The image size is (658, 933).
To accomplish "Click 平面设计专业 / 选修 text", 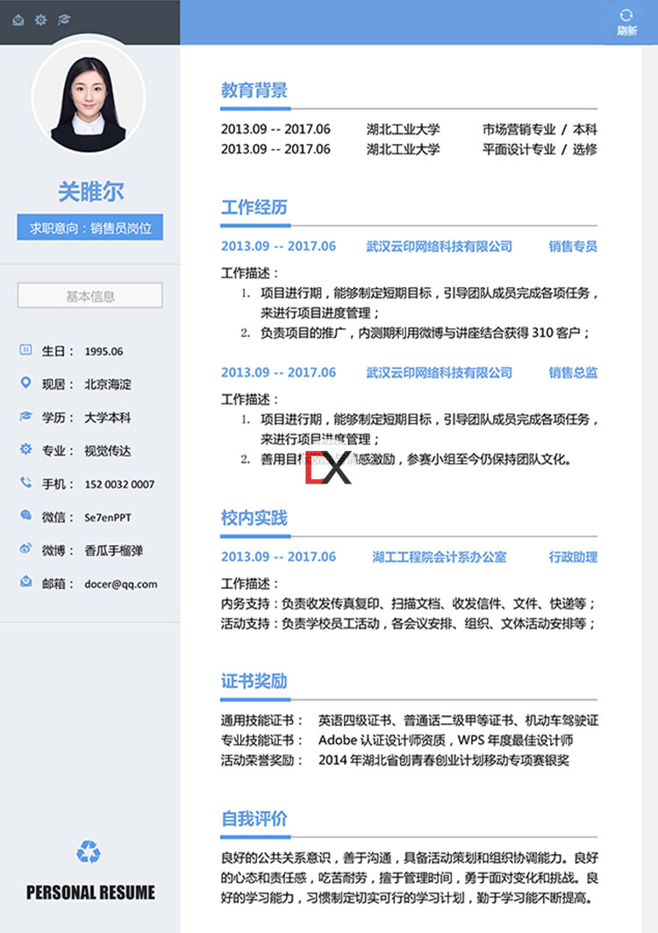I will (540, 149).
